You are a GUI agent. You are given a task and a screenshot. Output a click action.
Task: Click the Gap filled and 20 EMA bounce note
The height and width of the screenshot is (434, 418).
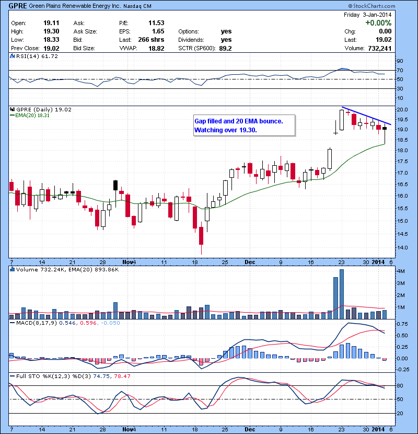coord(238,121)
